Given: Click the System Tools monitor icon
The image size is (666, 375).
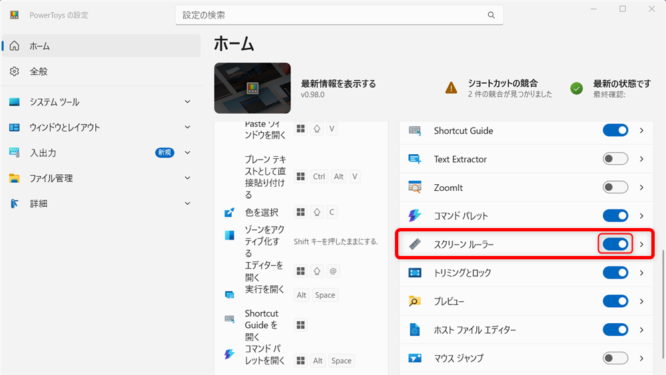Looking at the screenshot, I should coord(15,102).
